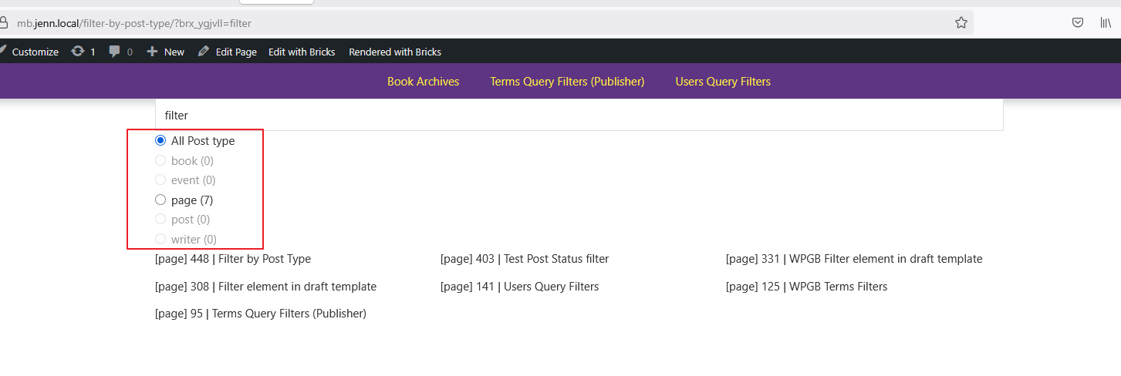Open Users Query Filters in navigation
Screen dimensions: 1121x376
(x=723, y=82)
